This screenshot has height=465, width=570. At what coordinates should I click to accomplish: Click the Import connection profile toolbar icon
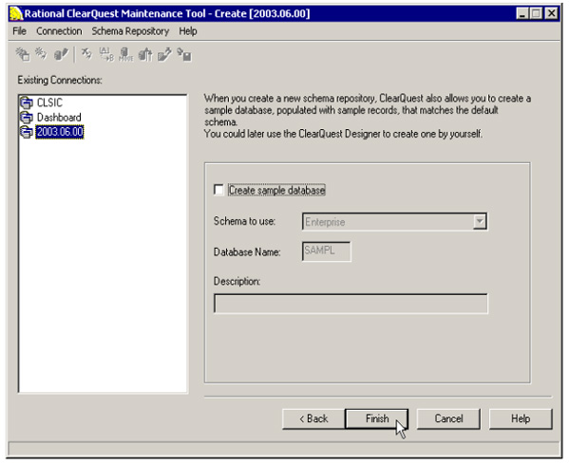click(x=184, y=54)
